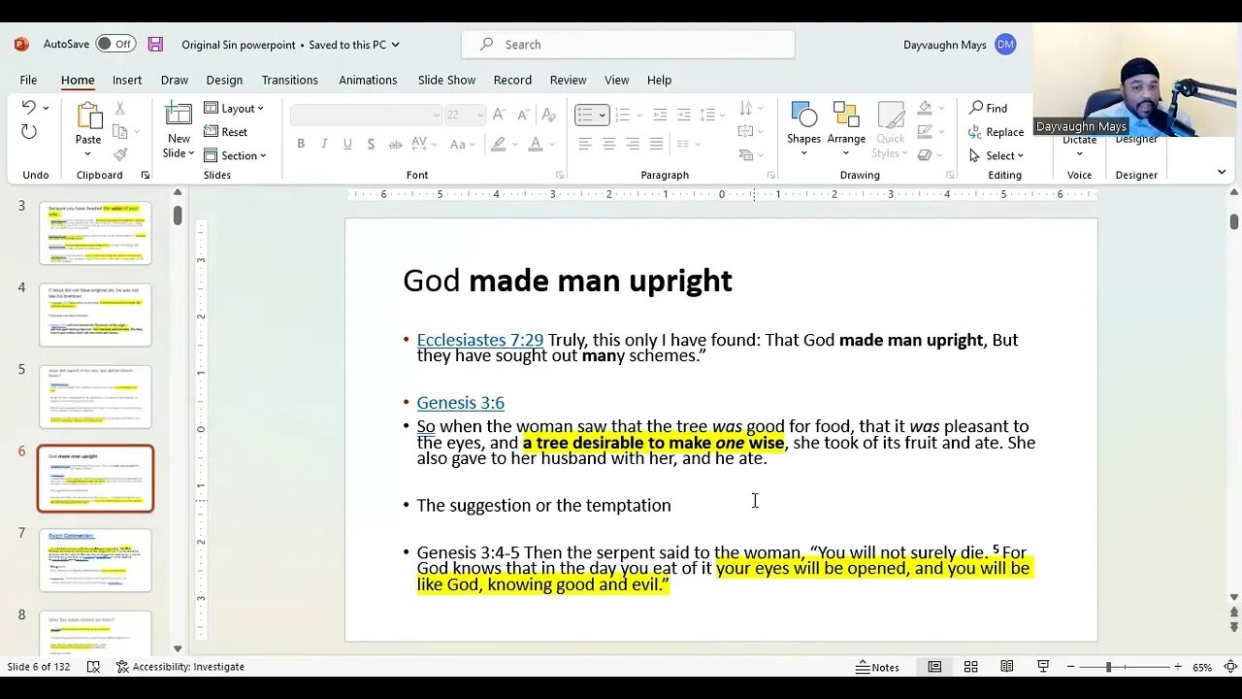
Task: Apply the font color swatch
Action: point(535,144)
